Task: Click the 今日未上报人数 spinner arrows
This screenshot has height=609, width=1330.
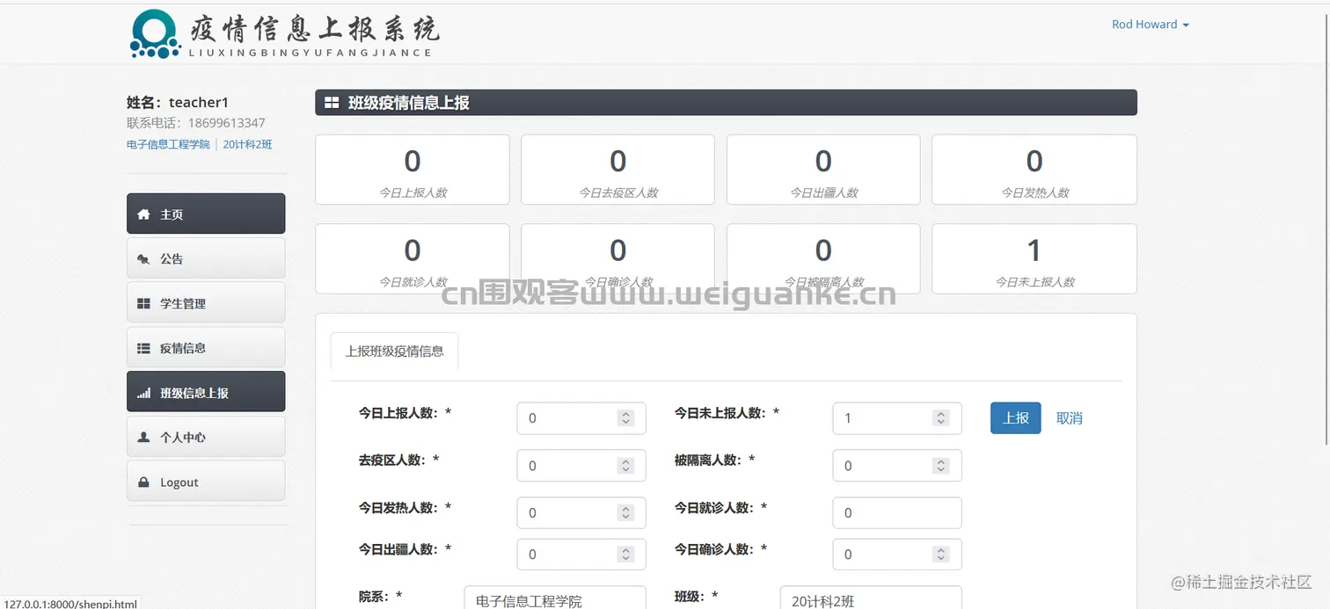Action: [941, 418]
